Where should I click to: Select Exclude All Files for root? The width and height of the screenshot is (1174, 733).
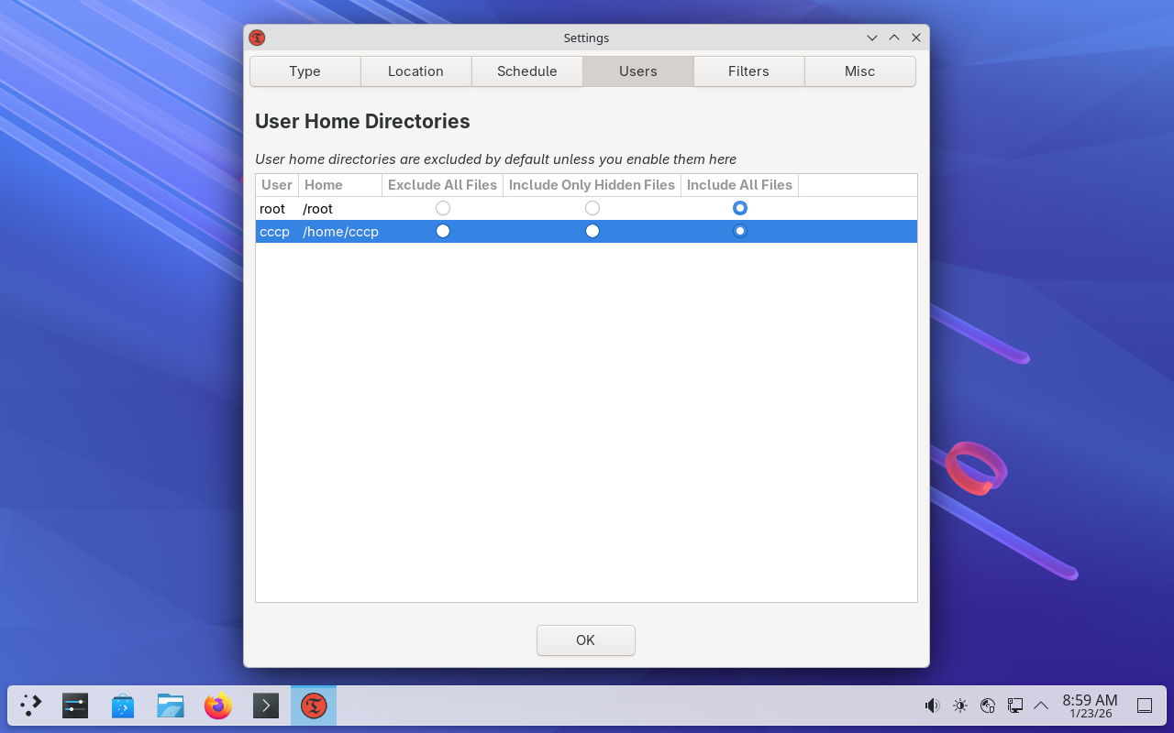[443, 209]
